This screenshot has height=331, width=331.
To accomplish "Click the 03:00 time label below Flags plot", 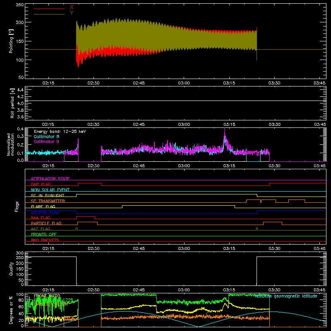I will click(184, 249).
